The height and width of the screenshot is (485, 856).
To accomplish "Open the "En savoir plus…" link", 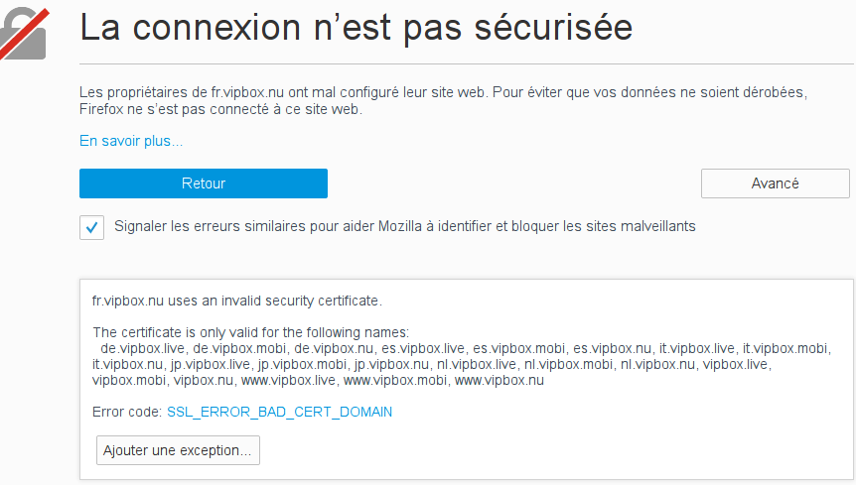I will pyautogui.click(x=131, y=141).
